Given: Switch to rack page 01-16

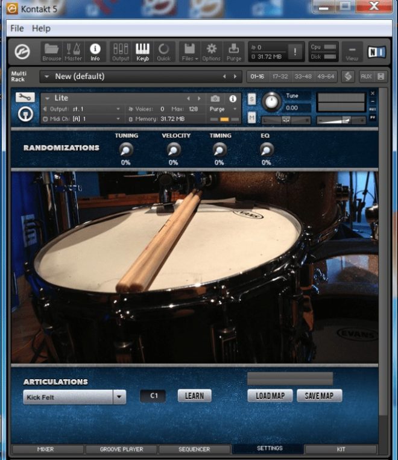Looking at the screenshot, I should (x=257, y=77).
